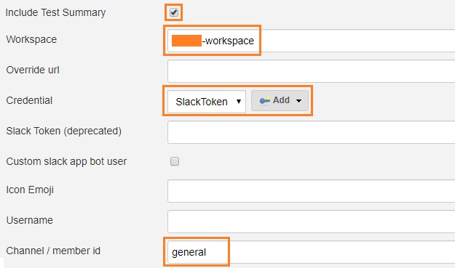Click the Workspace label text

(31, 39)
